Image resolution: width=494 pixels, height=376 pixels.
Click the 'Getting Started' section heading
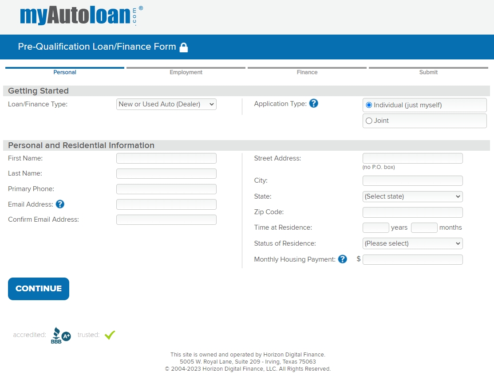(x=38, y=90)
